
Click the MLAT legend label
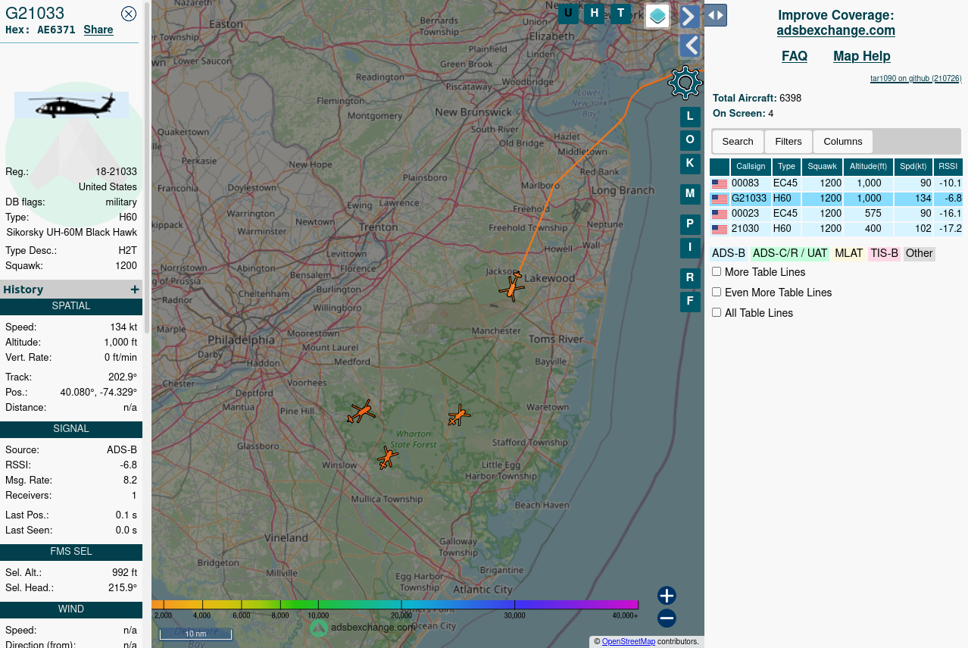[849, 254]
